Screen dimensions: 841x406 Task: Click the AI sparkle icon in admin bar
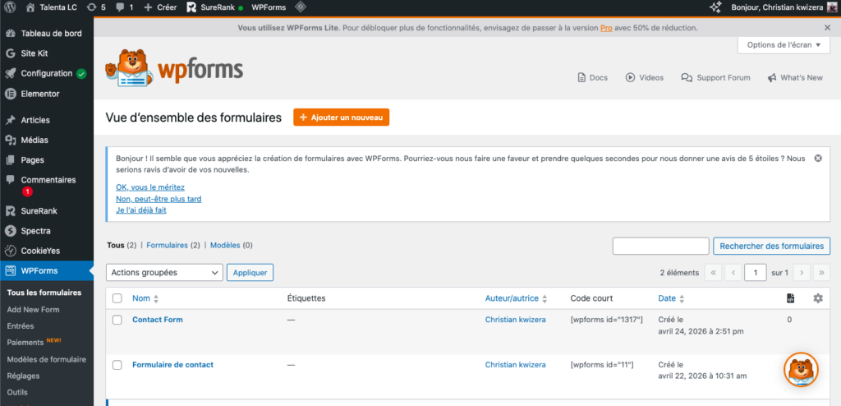tap(715, 7)
